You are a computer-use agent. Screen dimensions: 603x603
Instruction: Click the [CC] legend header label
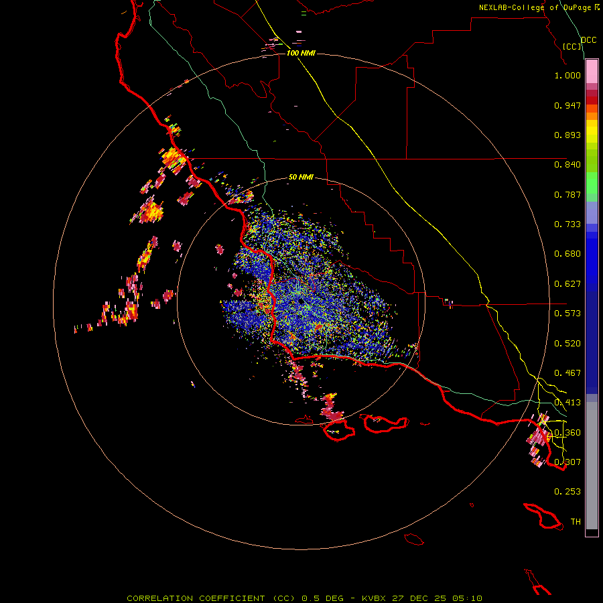pyautogui.click(x=572, y=46)
